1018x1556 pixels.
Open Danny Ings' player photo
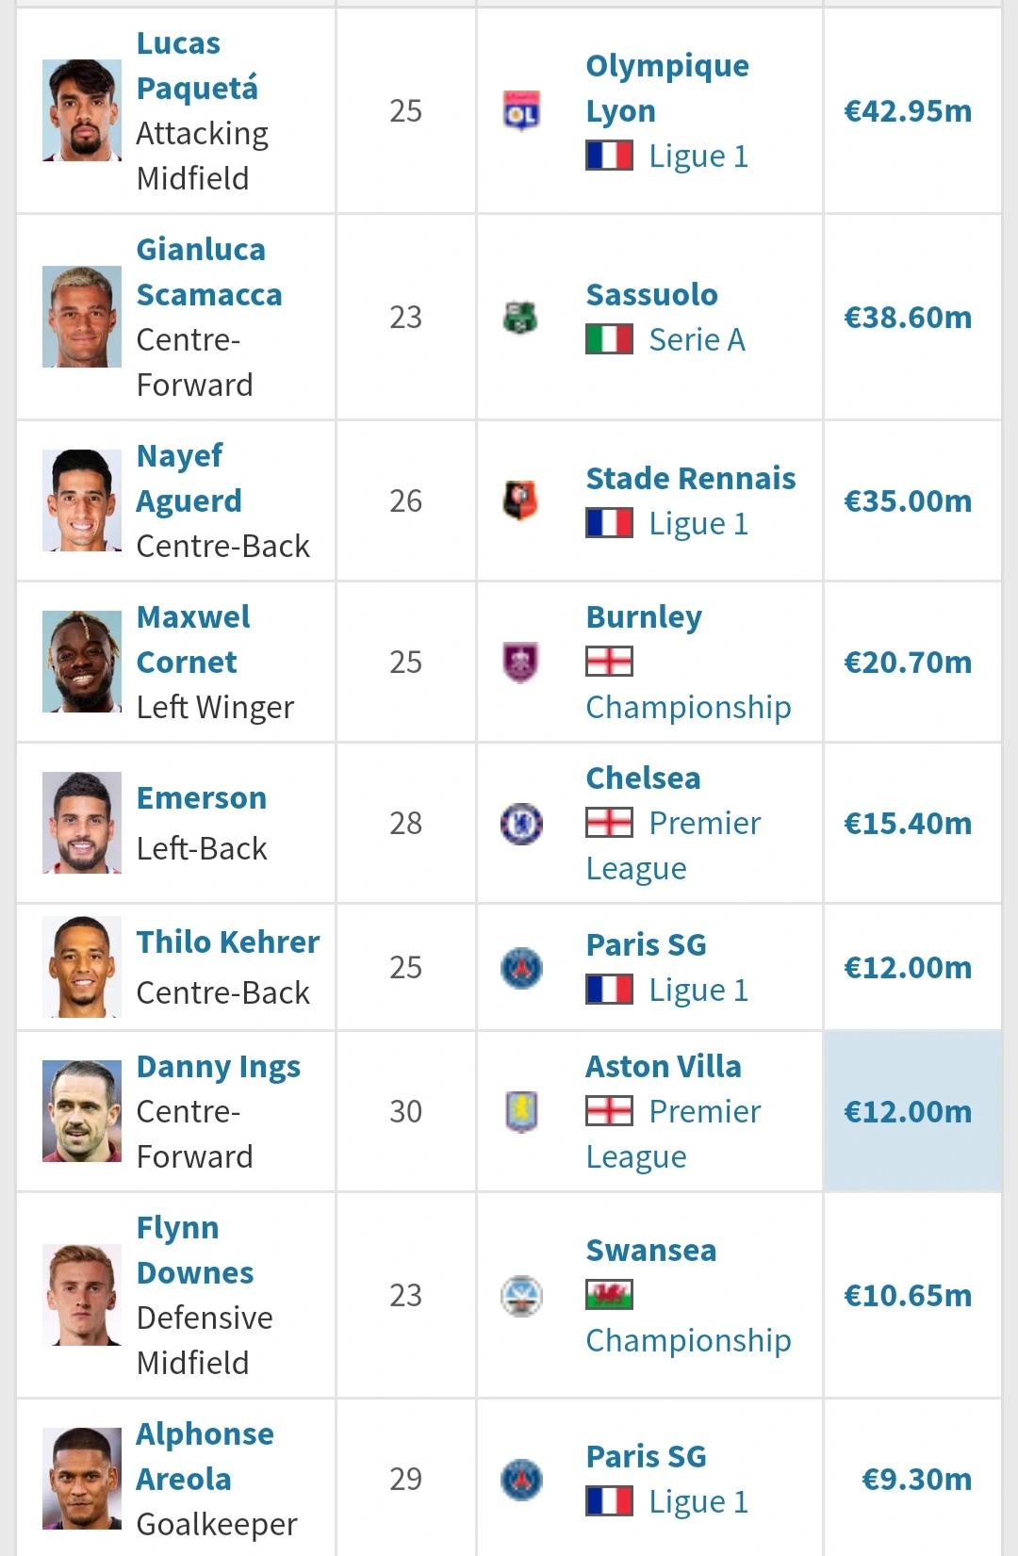click(82, 1112)
